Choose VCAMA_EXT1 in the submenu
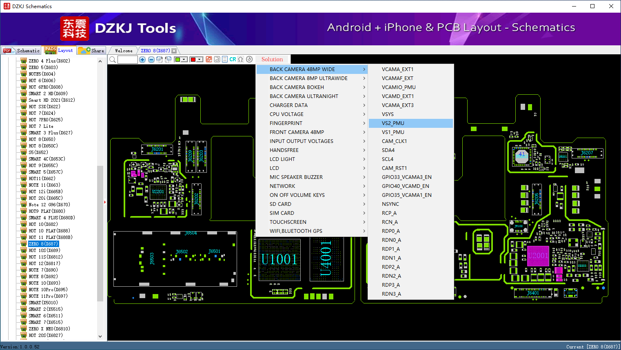This screenshot has height=350, width=621. 411,69
